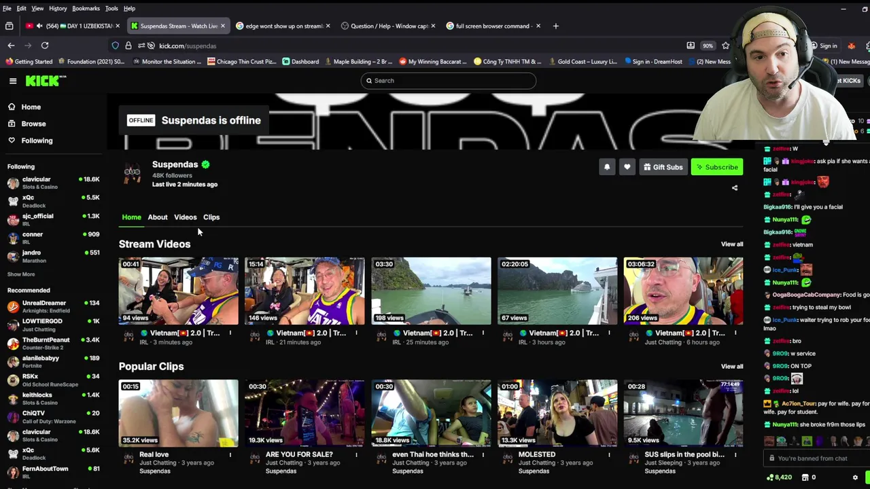The width and height of the screenshot is (870, 489).
Task: Switch to 'edge wont show up on stream' tab
Action: [x=283, y=26]
